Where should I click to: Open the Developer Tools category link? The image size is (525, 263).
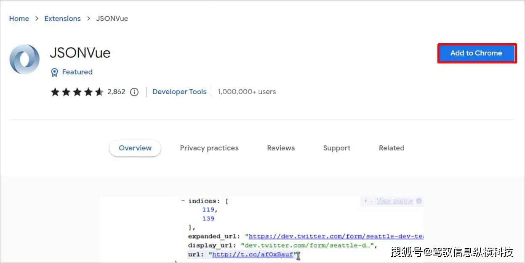179,92
